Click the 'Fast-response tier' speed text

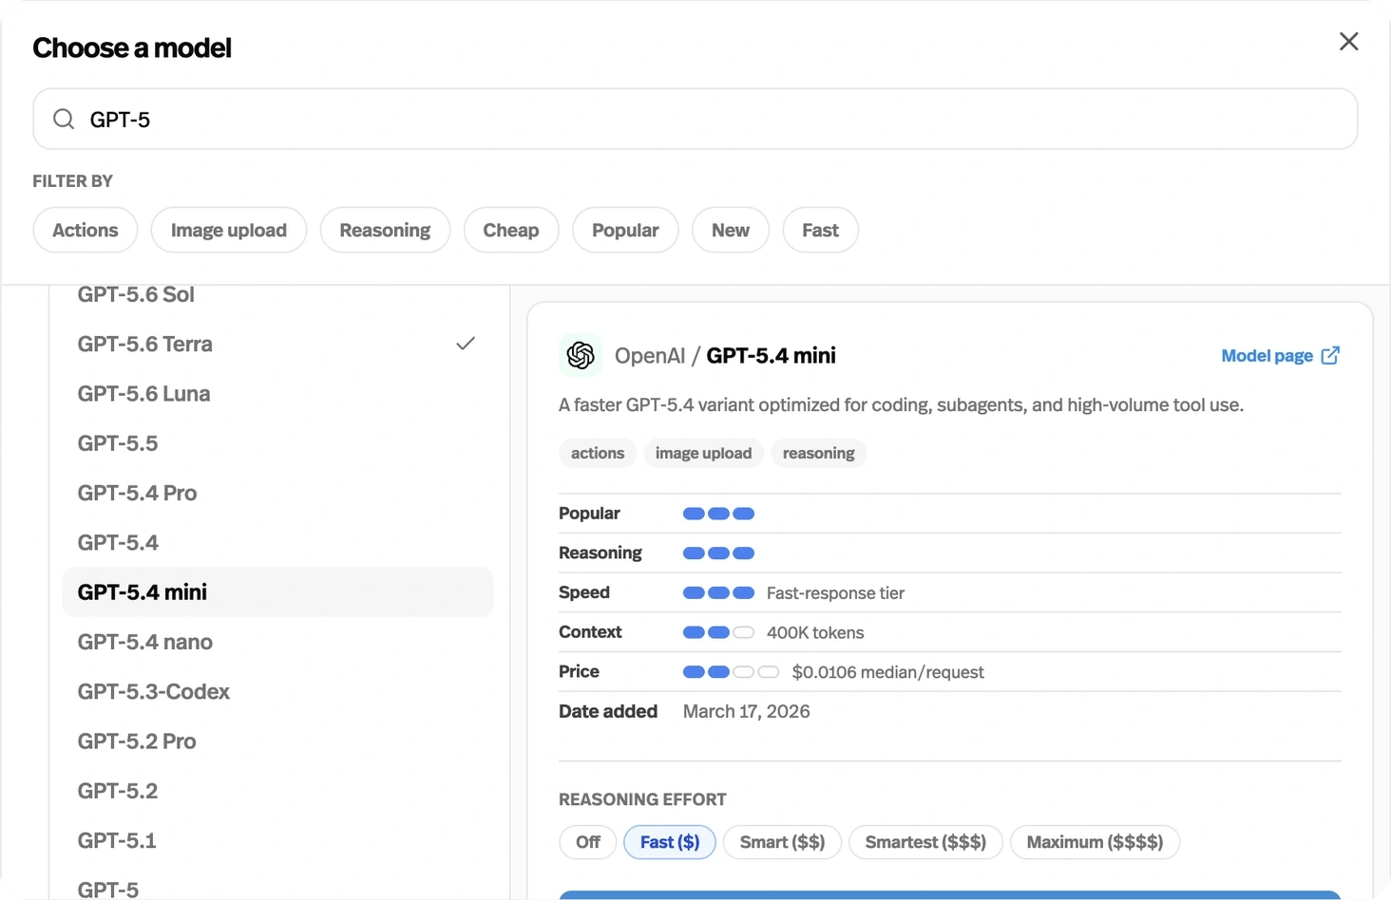pyautogui.click(x=835, y=593)
